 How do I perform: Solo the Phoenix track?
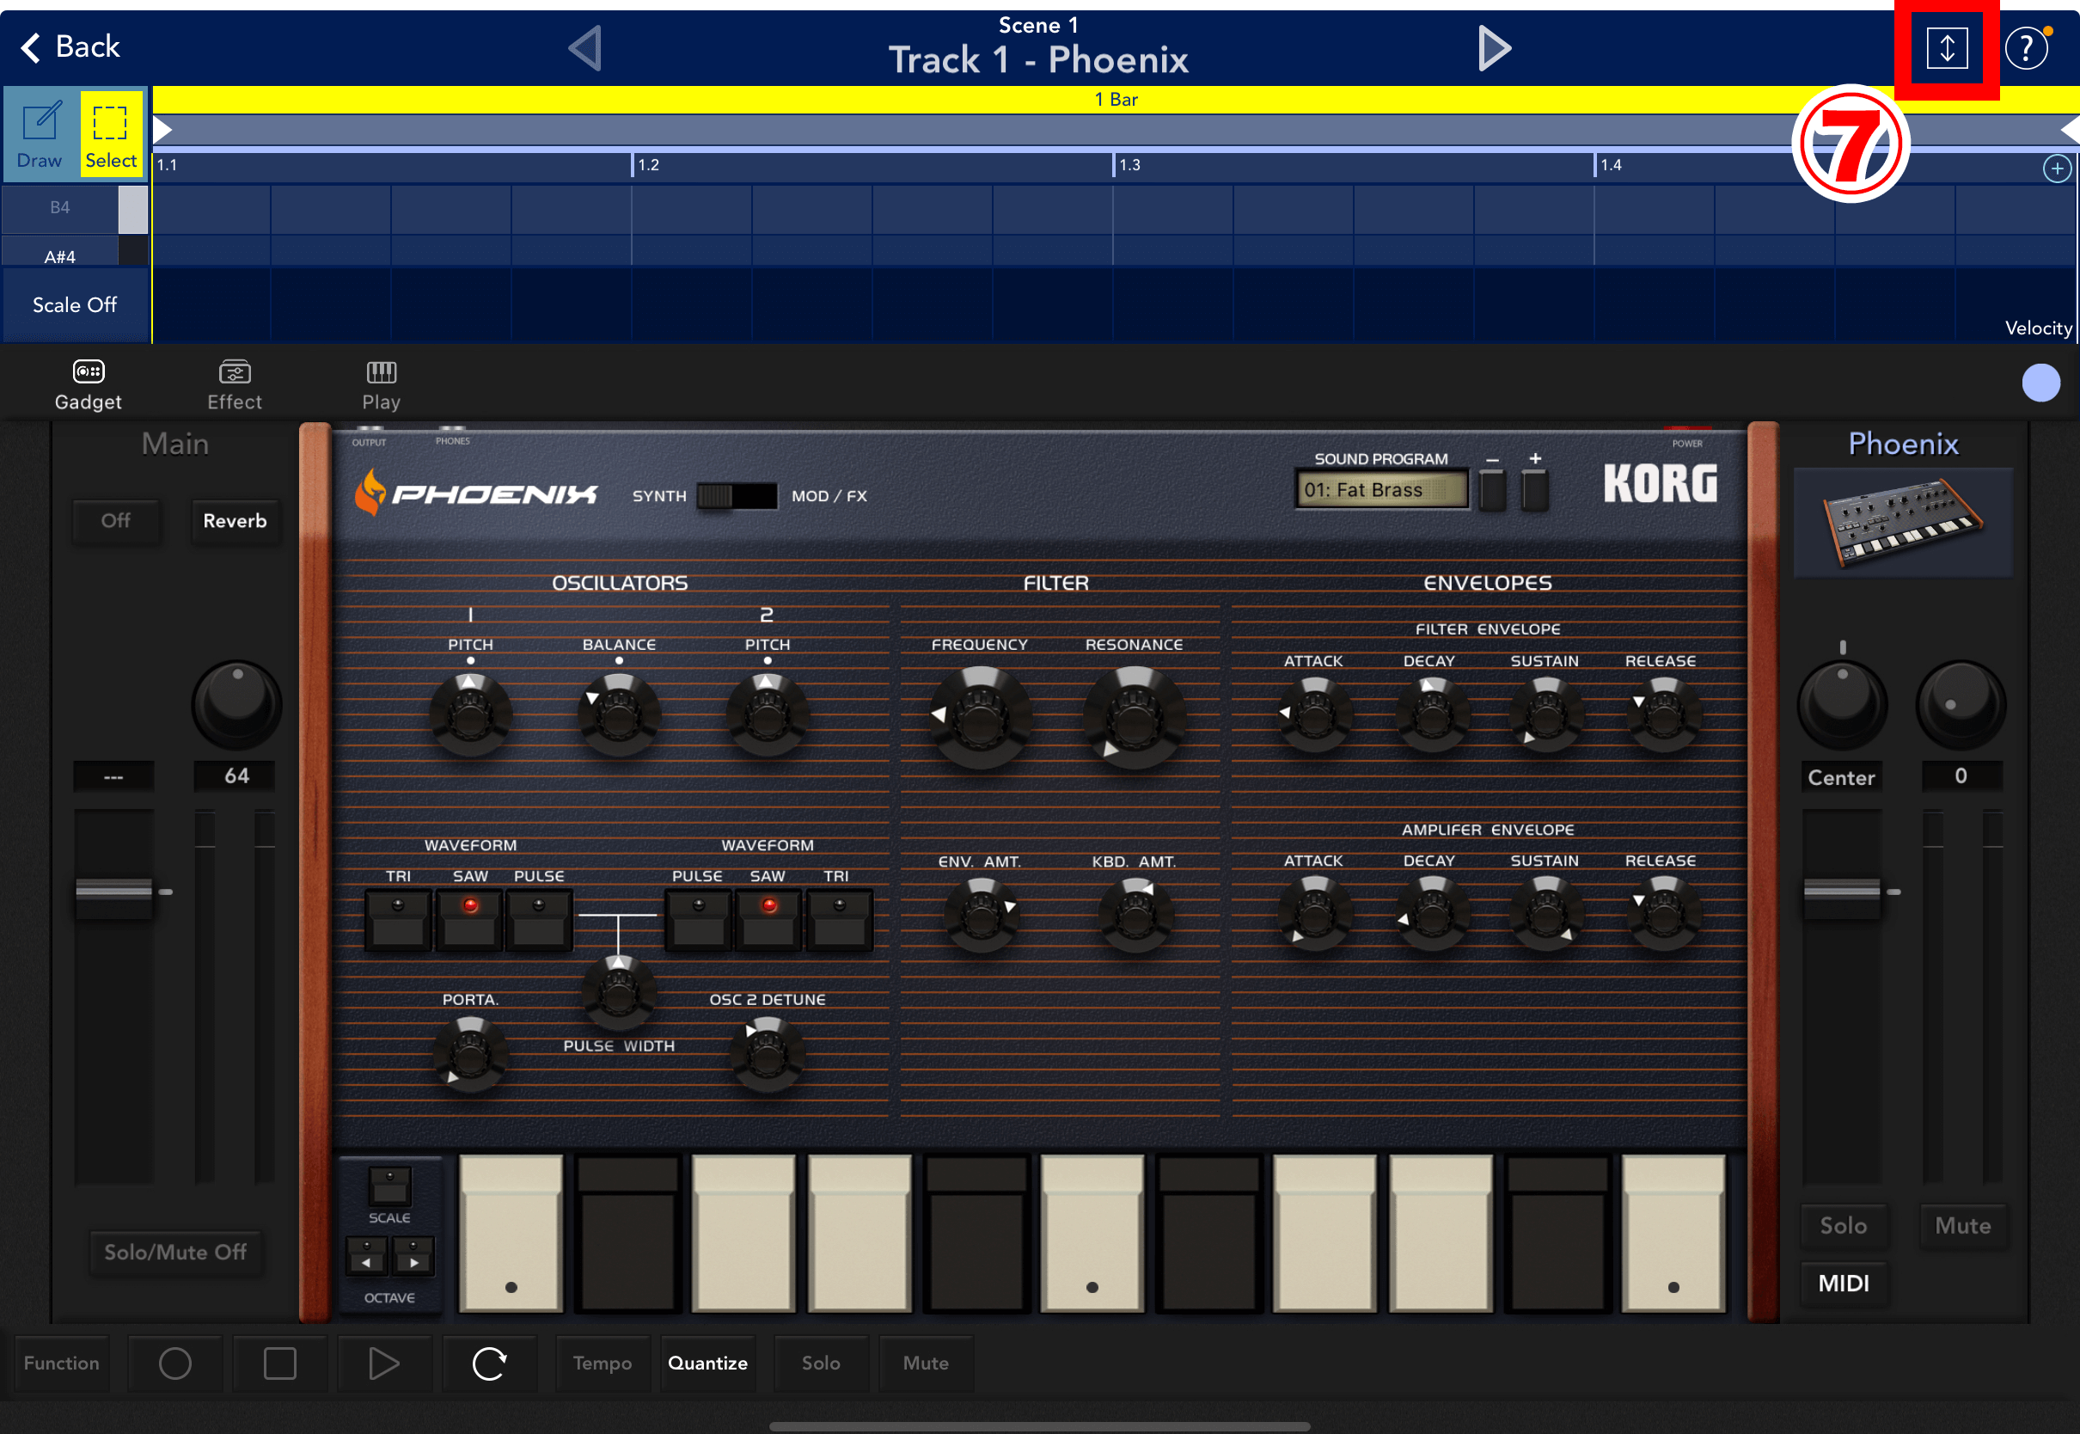pos(1844,1226)
